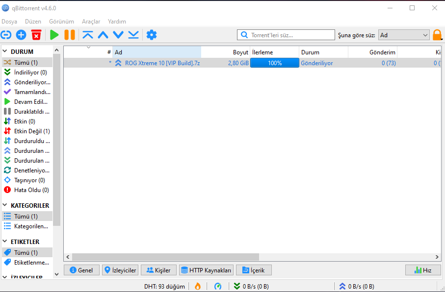The height and width of the screenshot is (292, 445).
Task: Click the upload speed 0 B/s indicator
Action: pos(357,286)
